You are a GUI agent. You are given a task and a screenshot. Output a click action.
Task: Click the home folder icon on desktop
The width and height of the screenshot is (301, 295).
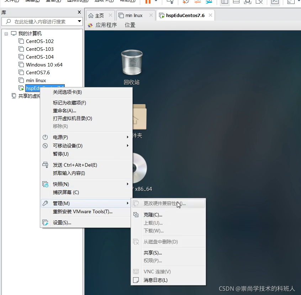pyautogui.click(x=139, y=117)
